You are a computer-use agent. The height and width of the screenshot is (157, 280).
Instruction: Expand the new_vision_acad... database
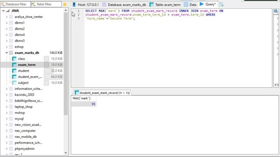7,125
